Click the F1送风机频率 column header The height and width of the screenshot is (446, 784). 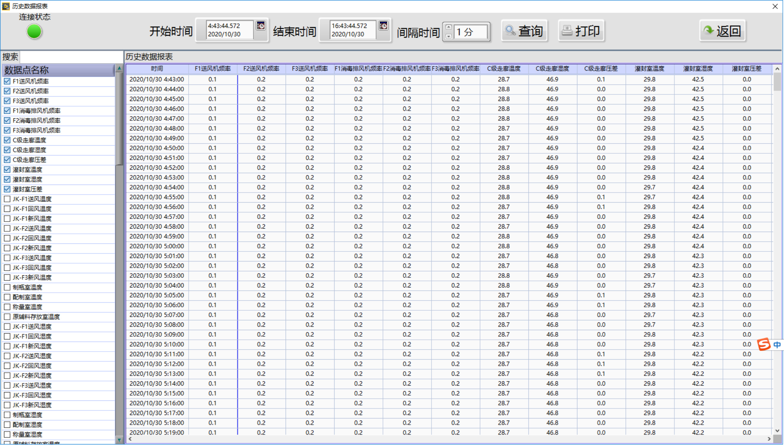[x=213, y=69]
